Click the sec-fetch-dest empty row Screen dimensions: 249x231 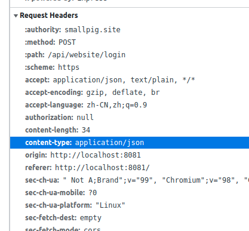click(130, 218)
